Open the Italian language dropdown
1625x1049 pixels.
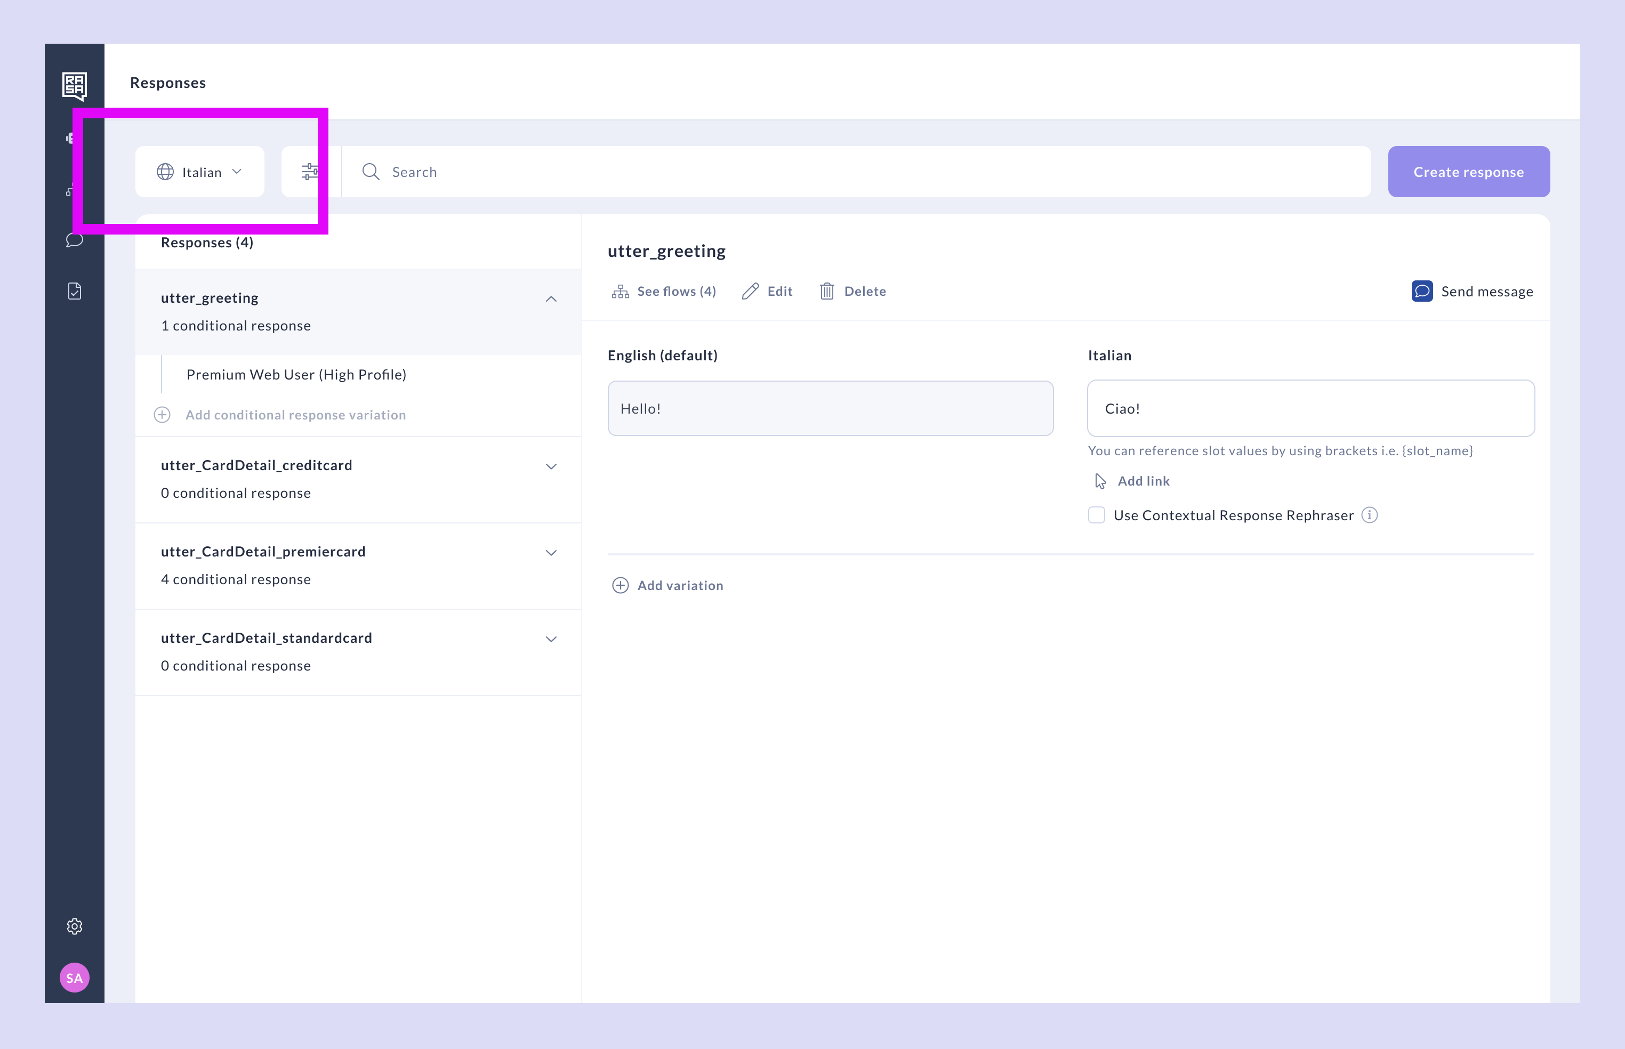pyautogui.click(x=199, y=172)
